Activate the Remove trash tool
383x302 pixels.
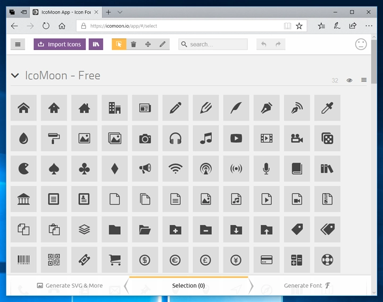pyautogui.click(x=134, y=44)
